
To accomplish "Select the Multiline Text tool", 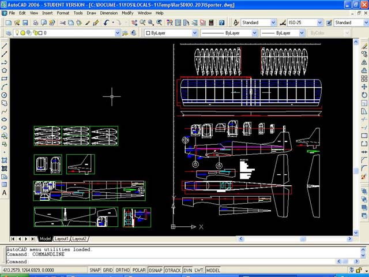I will pos(4,193).
